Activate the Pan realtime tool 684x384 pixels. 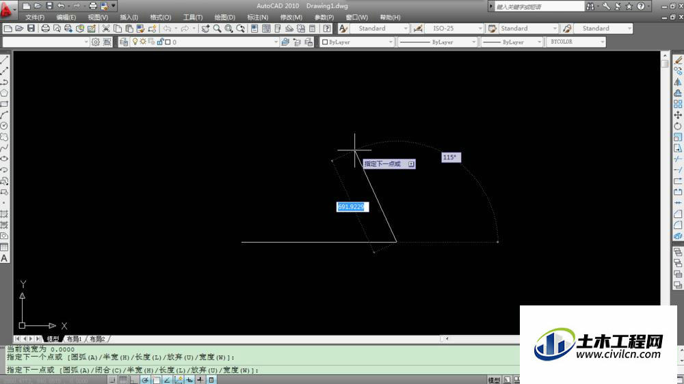pos(205,28)
